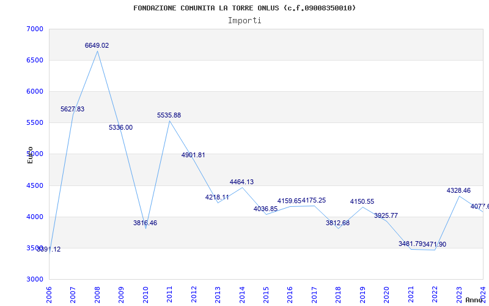Viewport: 489px width, 306px height.
Task: Select the 5336.00 data label
Action: [120, 127]
